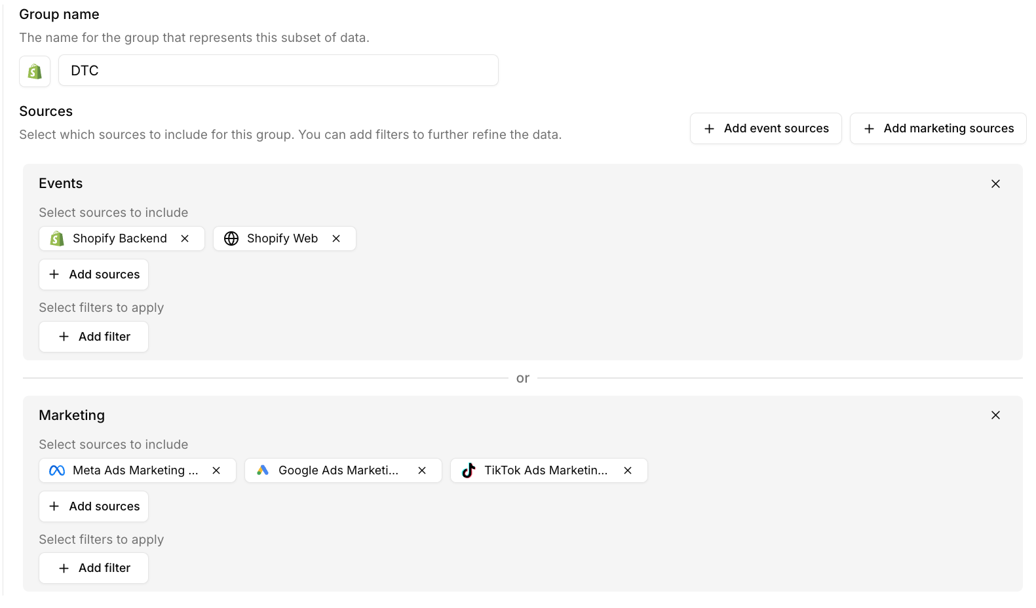Edit the DTC group name field
This screenshot has height=608, width=1036.
pyautogui.click(x=278, y=71)
